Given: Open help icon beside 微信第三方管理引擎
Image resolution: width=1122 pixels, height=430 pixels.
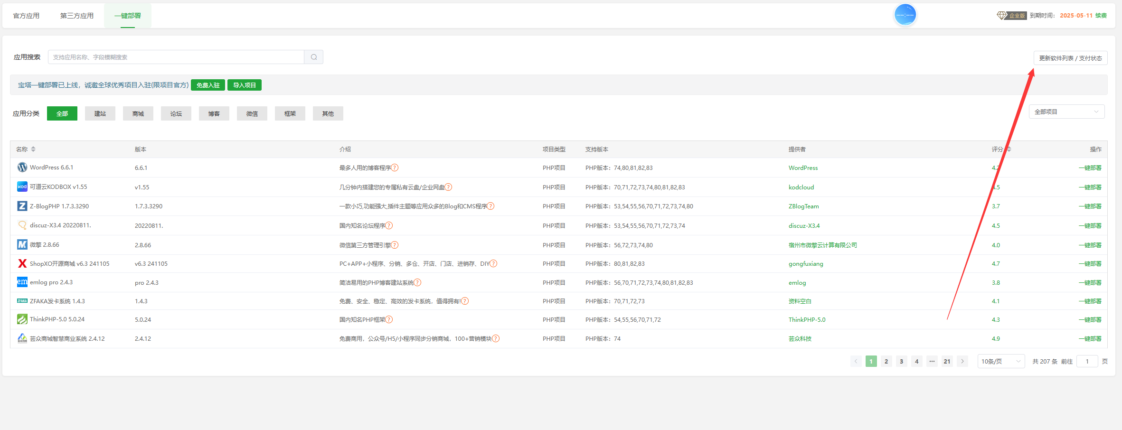Looking at the screenshot, I should coord(395,245).
